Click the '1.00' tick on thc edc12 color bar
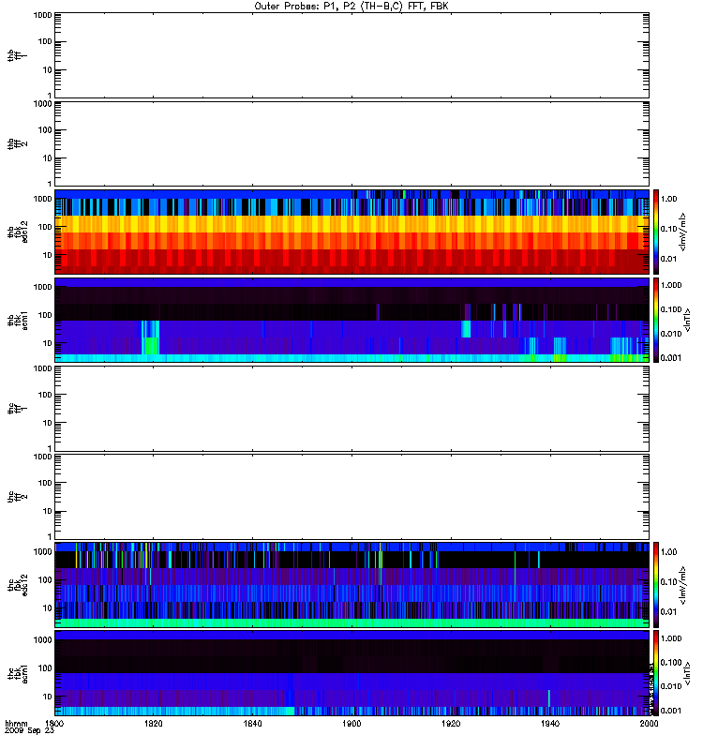Screen dimensions: 703x750 tap(669, 552)
